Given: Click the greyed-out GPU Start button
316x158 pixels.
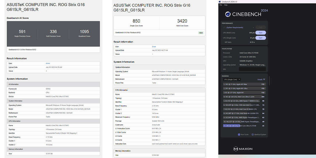Looking at the screenshot, I should tap(260, 27).
